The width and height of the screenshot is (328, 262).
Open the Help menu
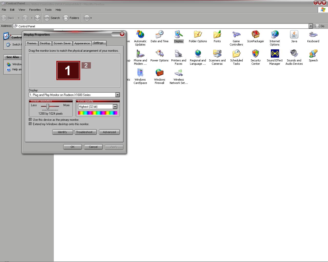58,10
